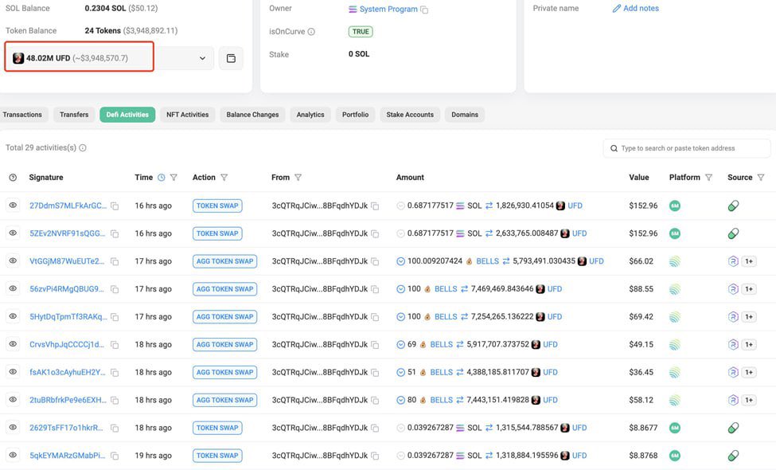Screen dimensions: 776x470
Task: Copy signature 5ZEv2NVRF91sQGG
Action: (115, 233)
